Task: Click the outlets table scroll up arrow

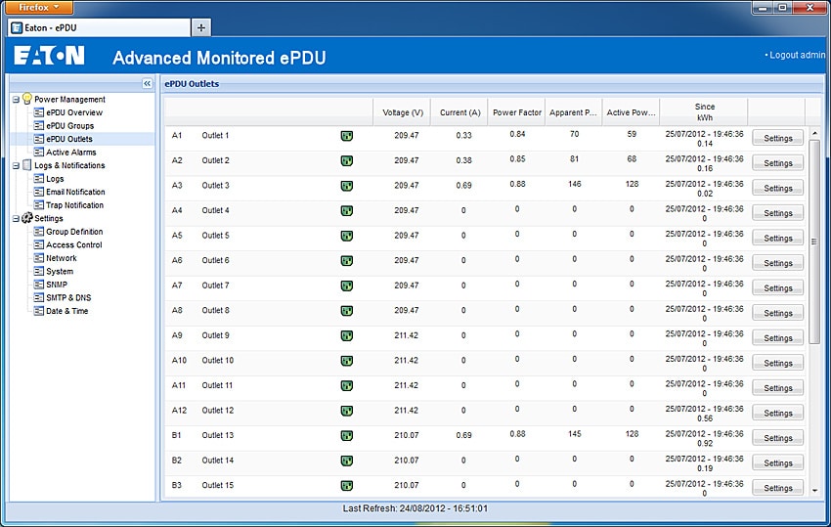Action: point(814,133)
